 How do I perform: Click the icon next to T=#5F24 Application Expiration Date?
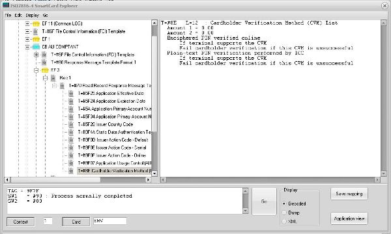[x=71, y=101]
